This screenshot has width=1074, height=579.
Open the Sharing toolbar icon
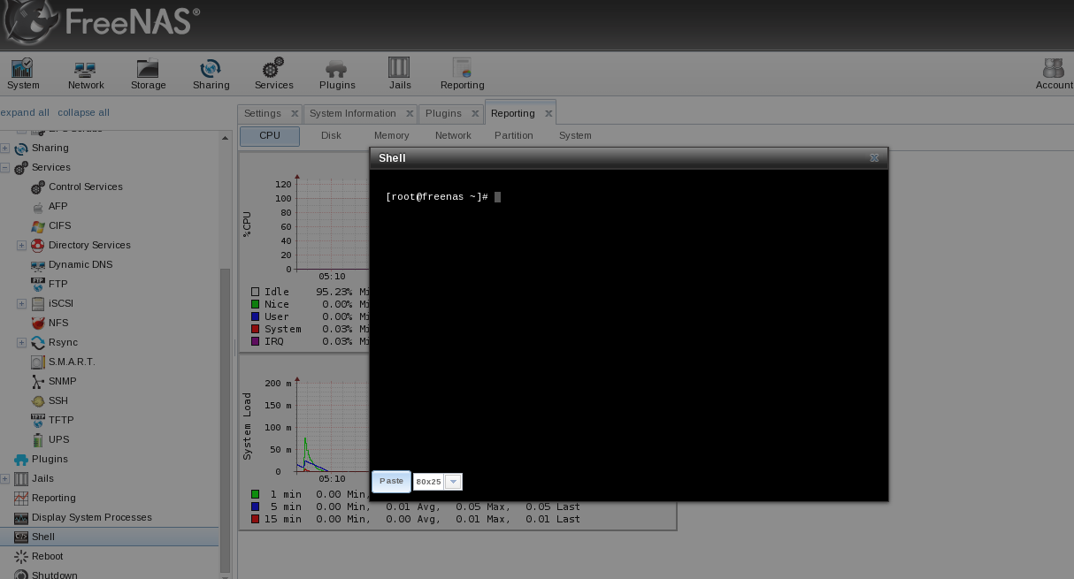[211, 73]
